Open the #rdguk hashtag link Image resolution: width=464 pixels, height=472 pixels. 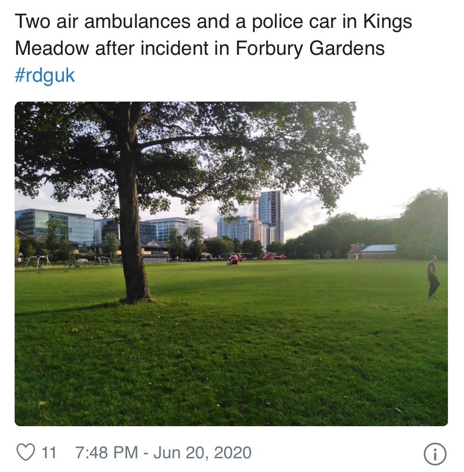coord(45,75)
